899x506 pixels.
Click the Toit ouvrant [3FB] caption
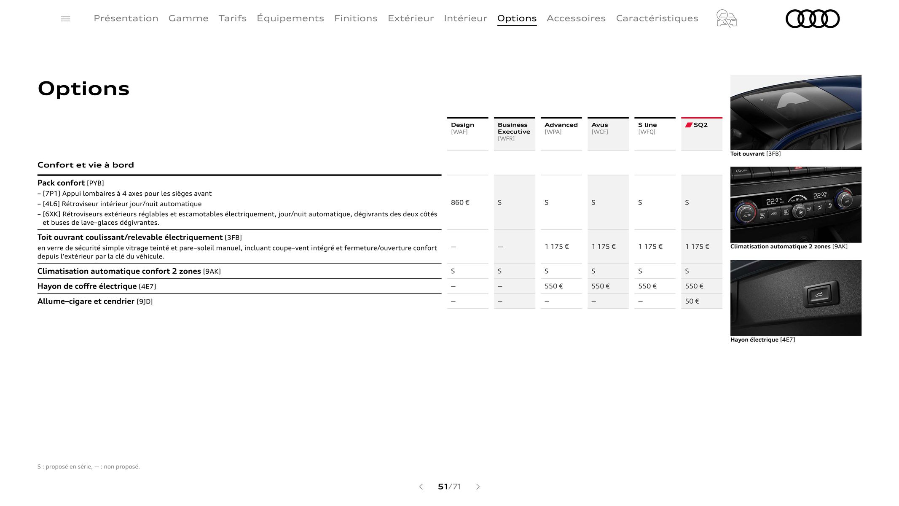point(755,154)
